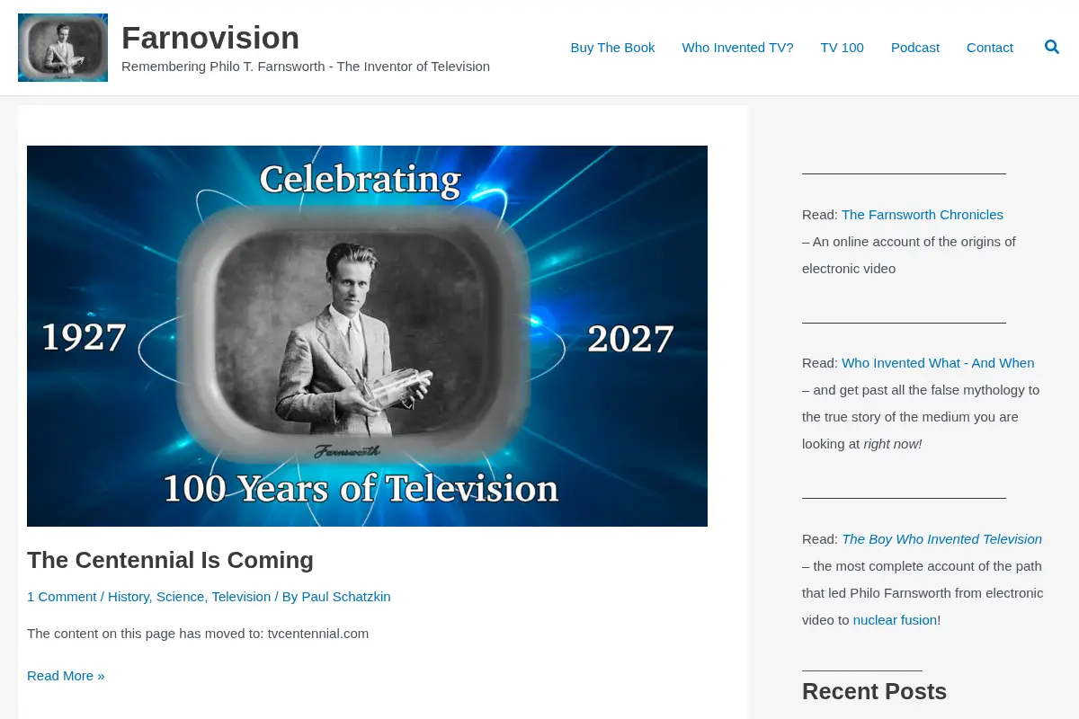Follow the nuclear fusion link
Image resolution: width=1079 pixels, height=719 pixels.
pyautogui.click(x=895, y=620)
